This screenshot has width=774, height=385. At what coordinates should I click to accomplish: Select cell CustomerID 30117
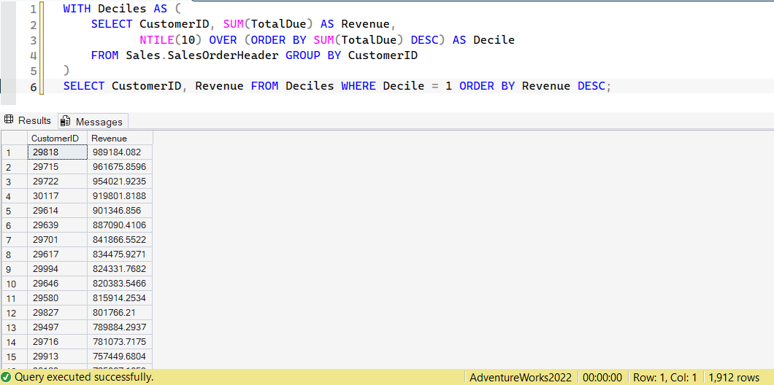point(57,196)
